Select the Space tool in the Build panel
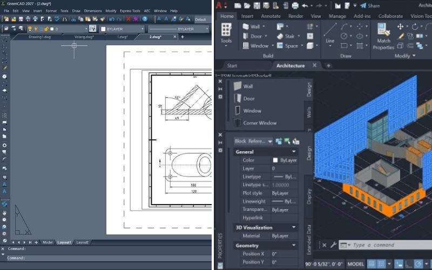The height and width of the screenshot is (270, 432). pyautogui.click(x=287, y=46)
